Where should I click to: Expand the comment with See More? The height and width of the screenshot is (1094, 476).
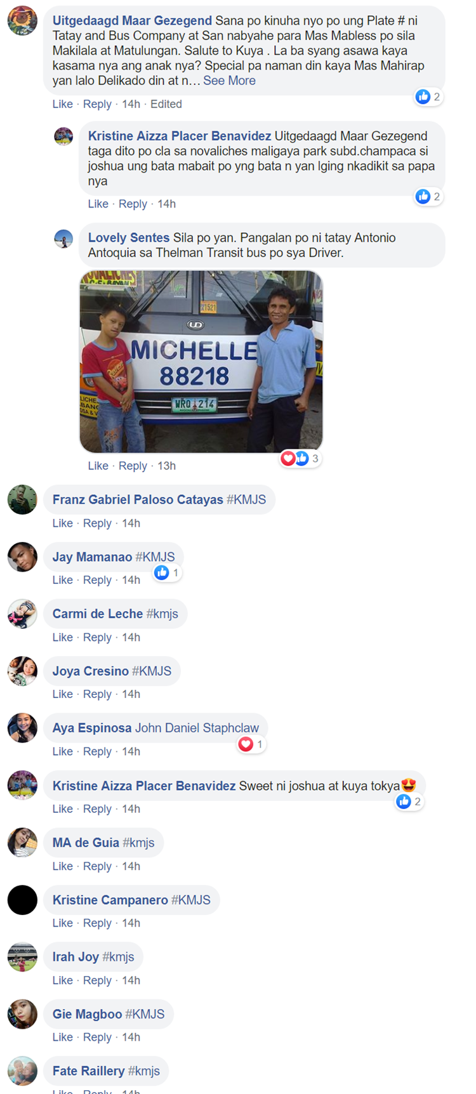coord(229,81)
